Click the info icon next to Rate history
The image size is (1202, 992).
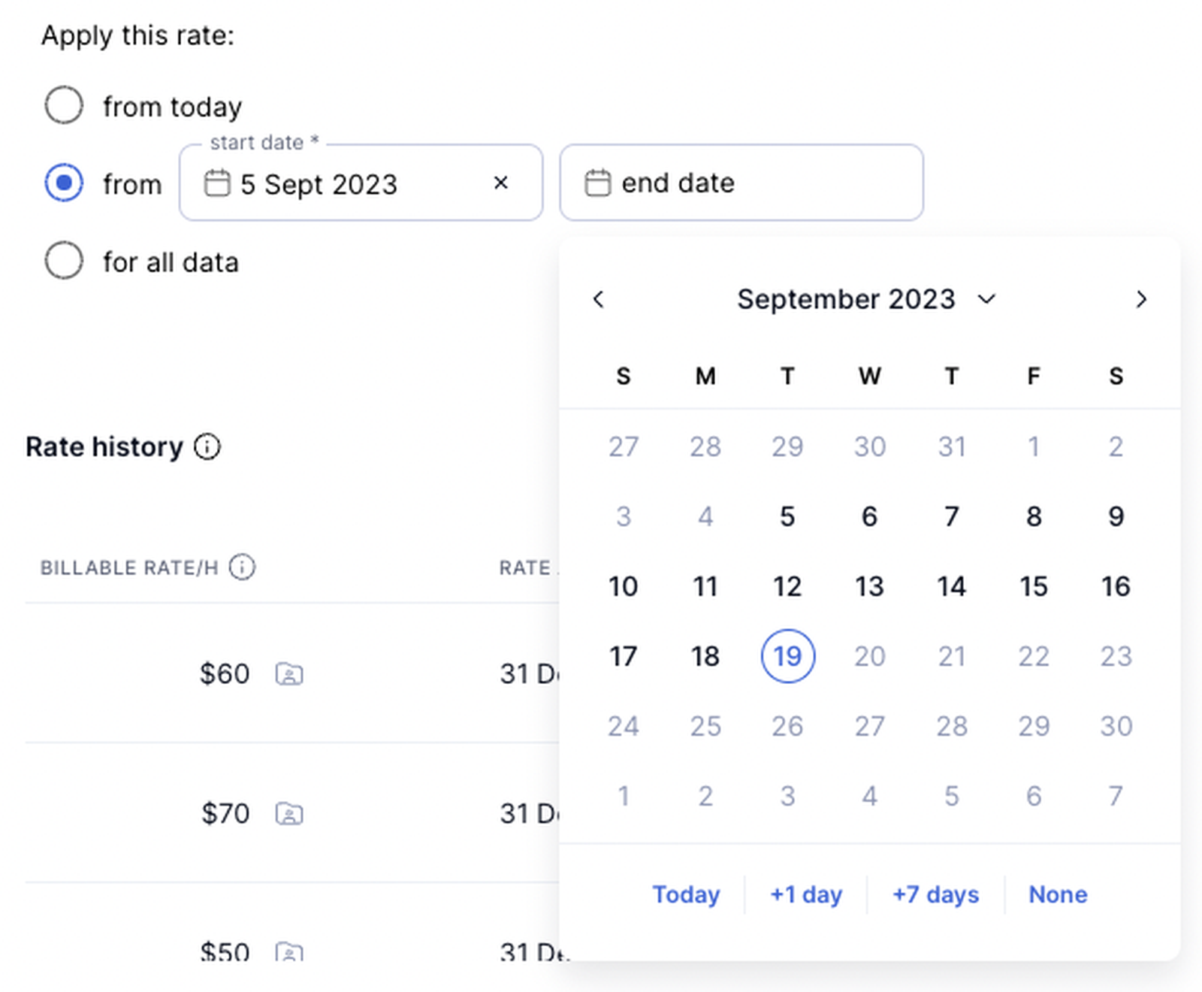(x=207, y=446)
